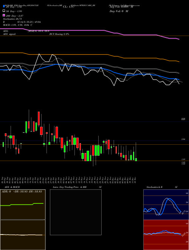
Task: Click the 2.21 price axis label
Action: coord(183,119)
